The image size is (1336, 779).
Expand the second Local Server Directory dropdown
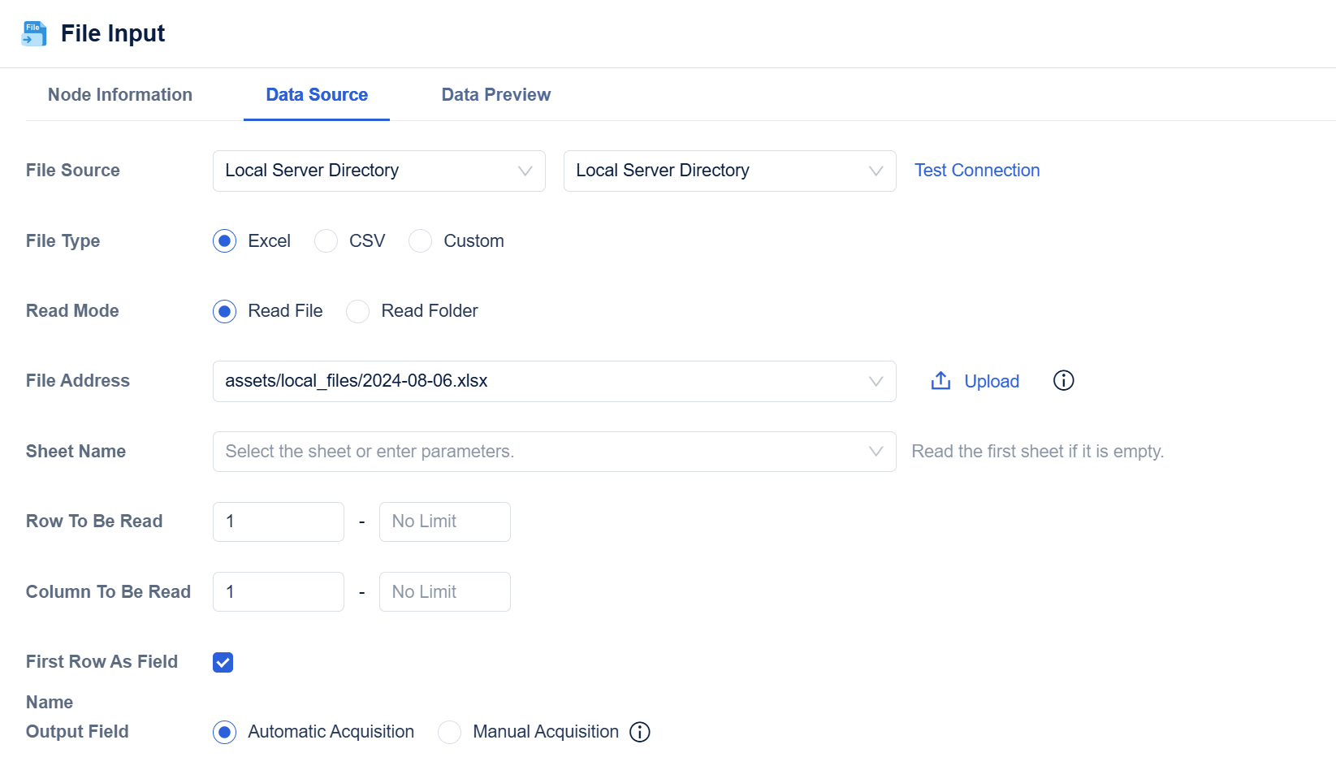[x=729, y=171]
